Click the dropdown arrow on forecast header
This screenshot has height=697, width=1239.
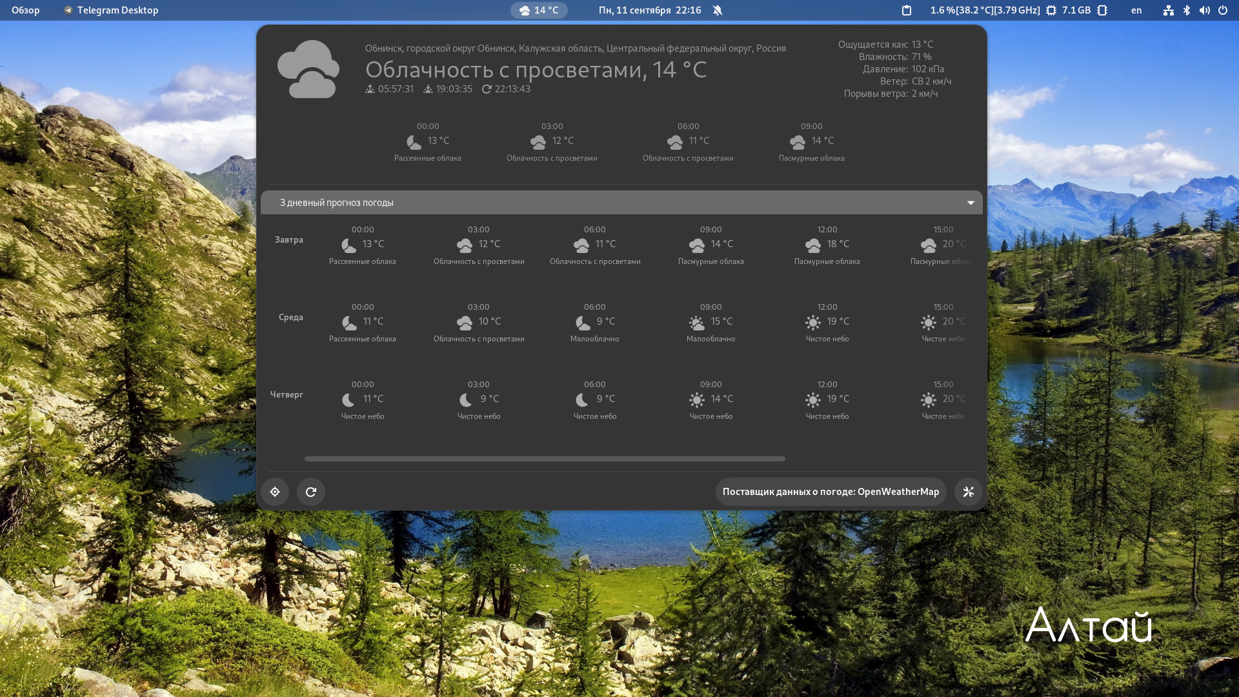coord(971,203)
